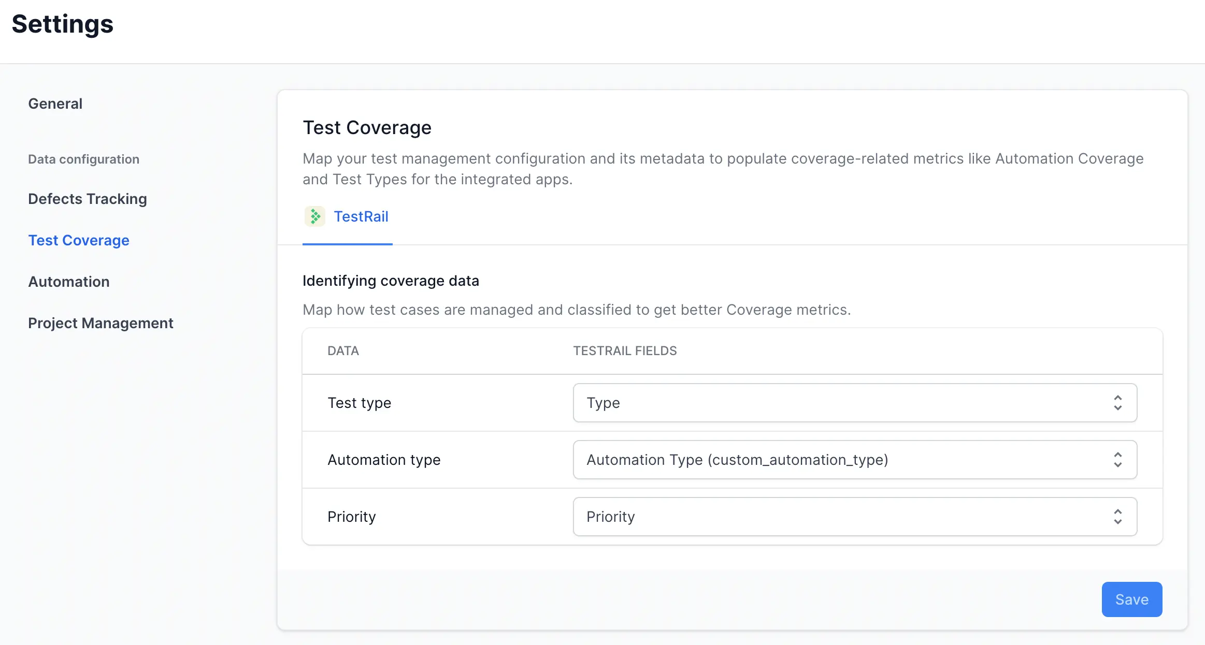Open the Automation settings page
Image resolution: width=1205 pixels, height=645 pixels.
tap(69, 282)
